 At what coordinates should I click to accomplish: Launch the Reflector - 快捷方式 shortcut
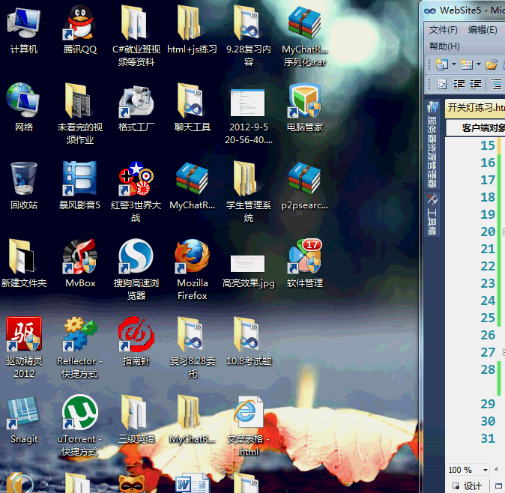pos(79,347)
